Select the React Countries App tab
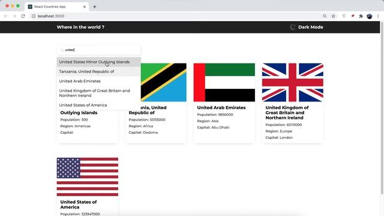The width and height of the screenshot is (384, 216). [x=57, y=7]
